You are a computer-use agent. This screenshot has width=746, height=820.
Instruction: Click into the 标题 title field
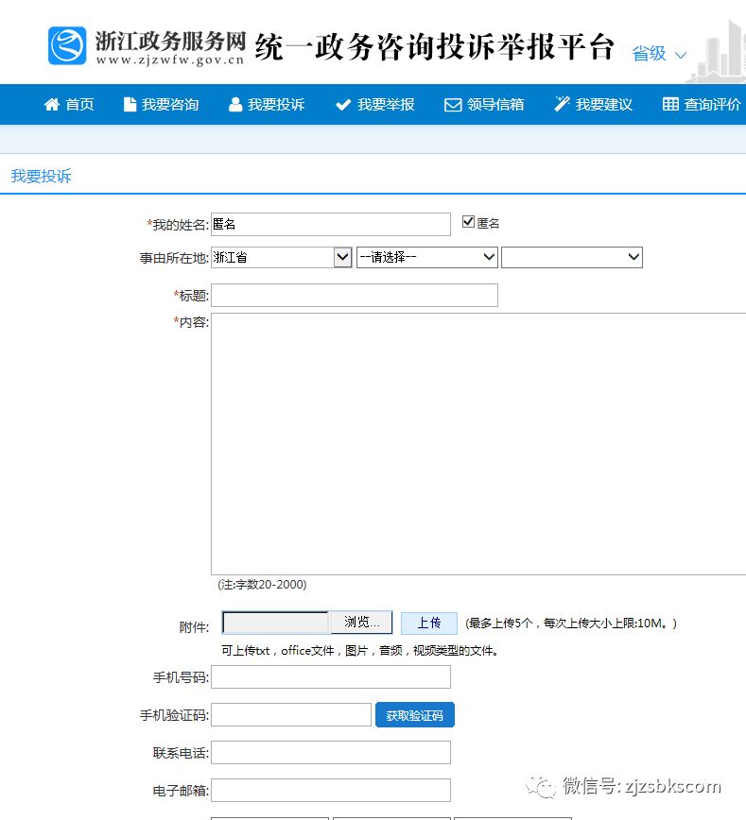point(355,295)
